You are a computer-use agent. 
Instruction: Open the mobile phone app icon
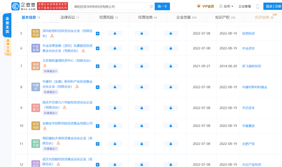(258, 7)
